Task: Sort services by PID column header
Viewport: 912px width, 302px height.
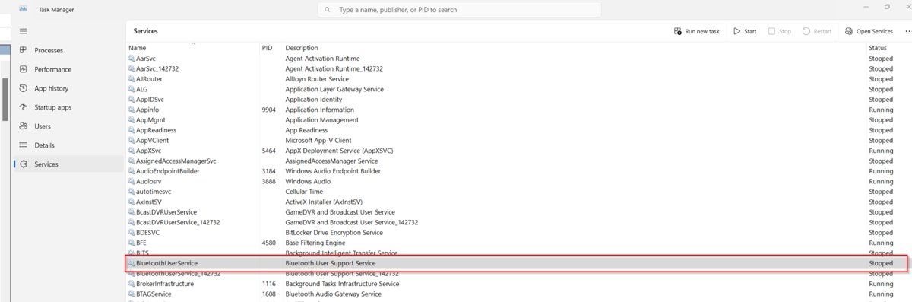Action: [x=271, y=48]
